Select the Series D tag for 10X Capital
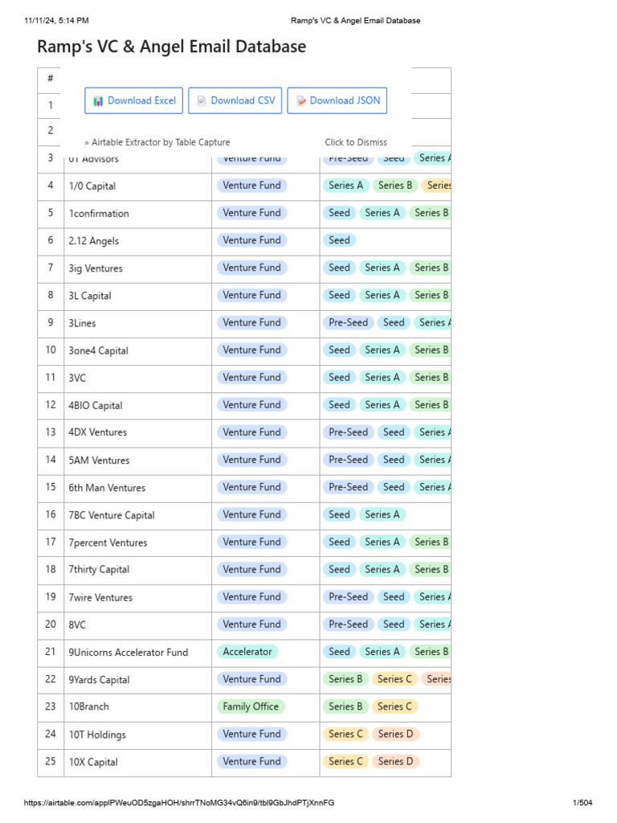 coord(395,761)
